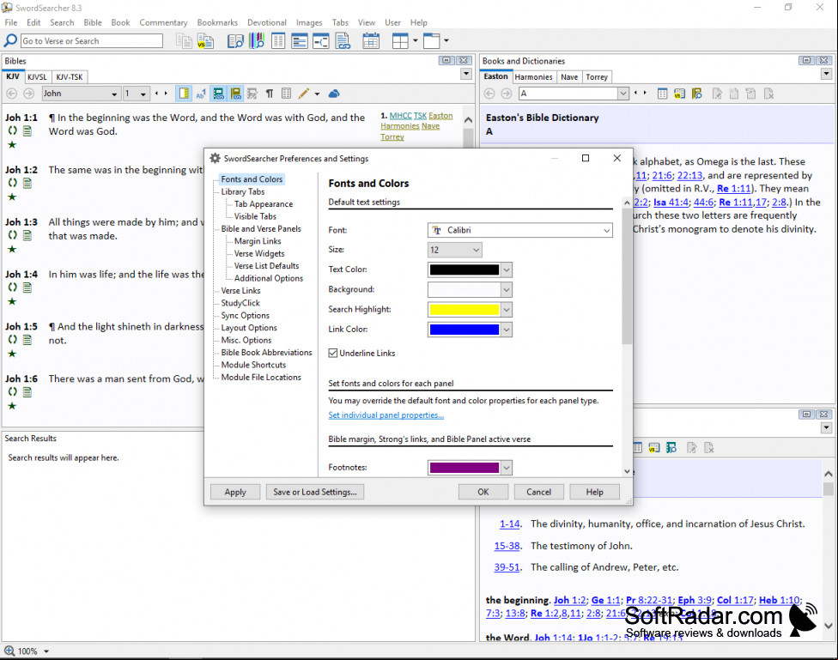Click the black Text Color swatch
838x660 pixels.
point(464,269)
